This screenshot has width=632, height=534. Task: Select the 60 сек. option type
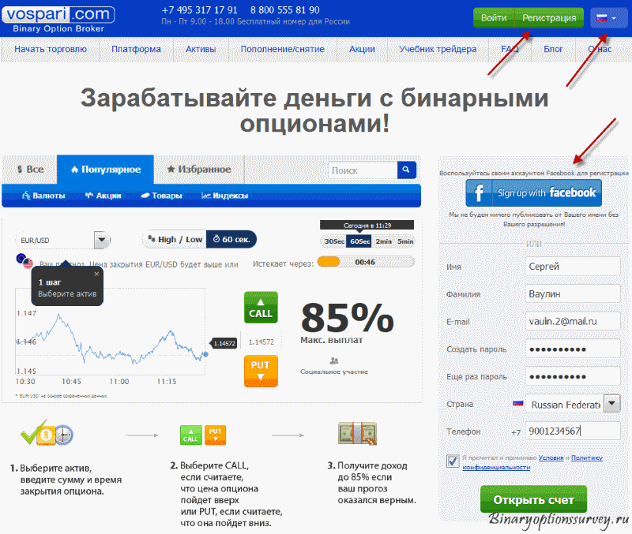231,240
